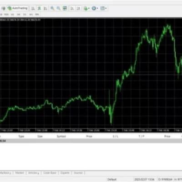Click the T / P column header

pos(142,136)
